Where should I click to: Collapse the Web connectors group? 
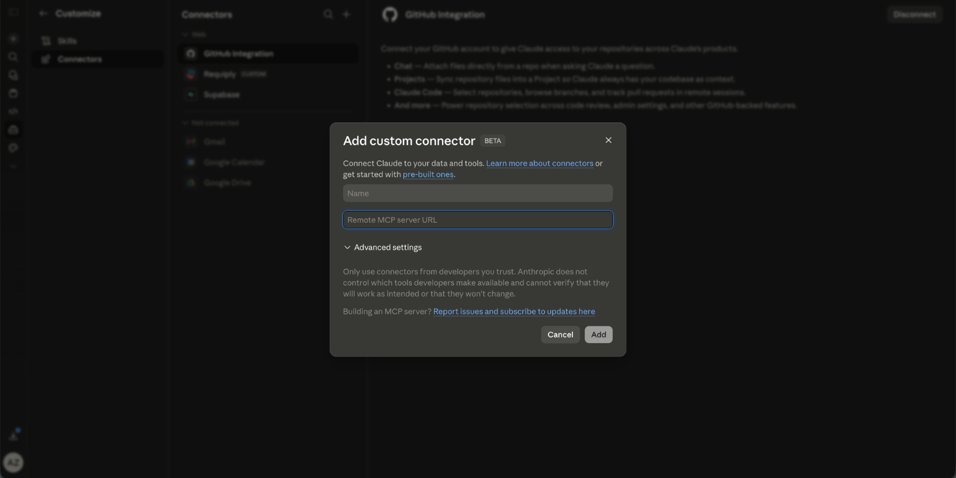(194, 35)
